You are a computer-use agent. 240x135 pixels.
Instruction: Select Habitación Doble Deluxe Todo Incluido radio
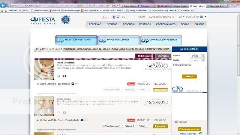38,120
